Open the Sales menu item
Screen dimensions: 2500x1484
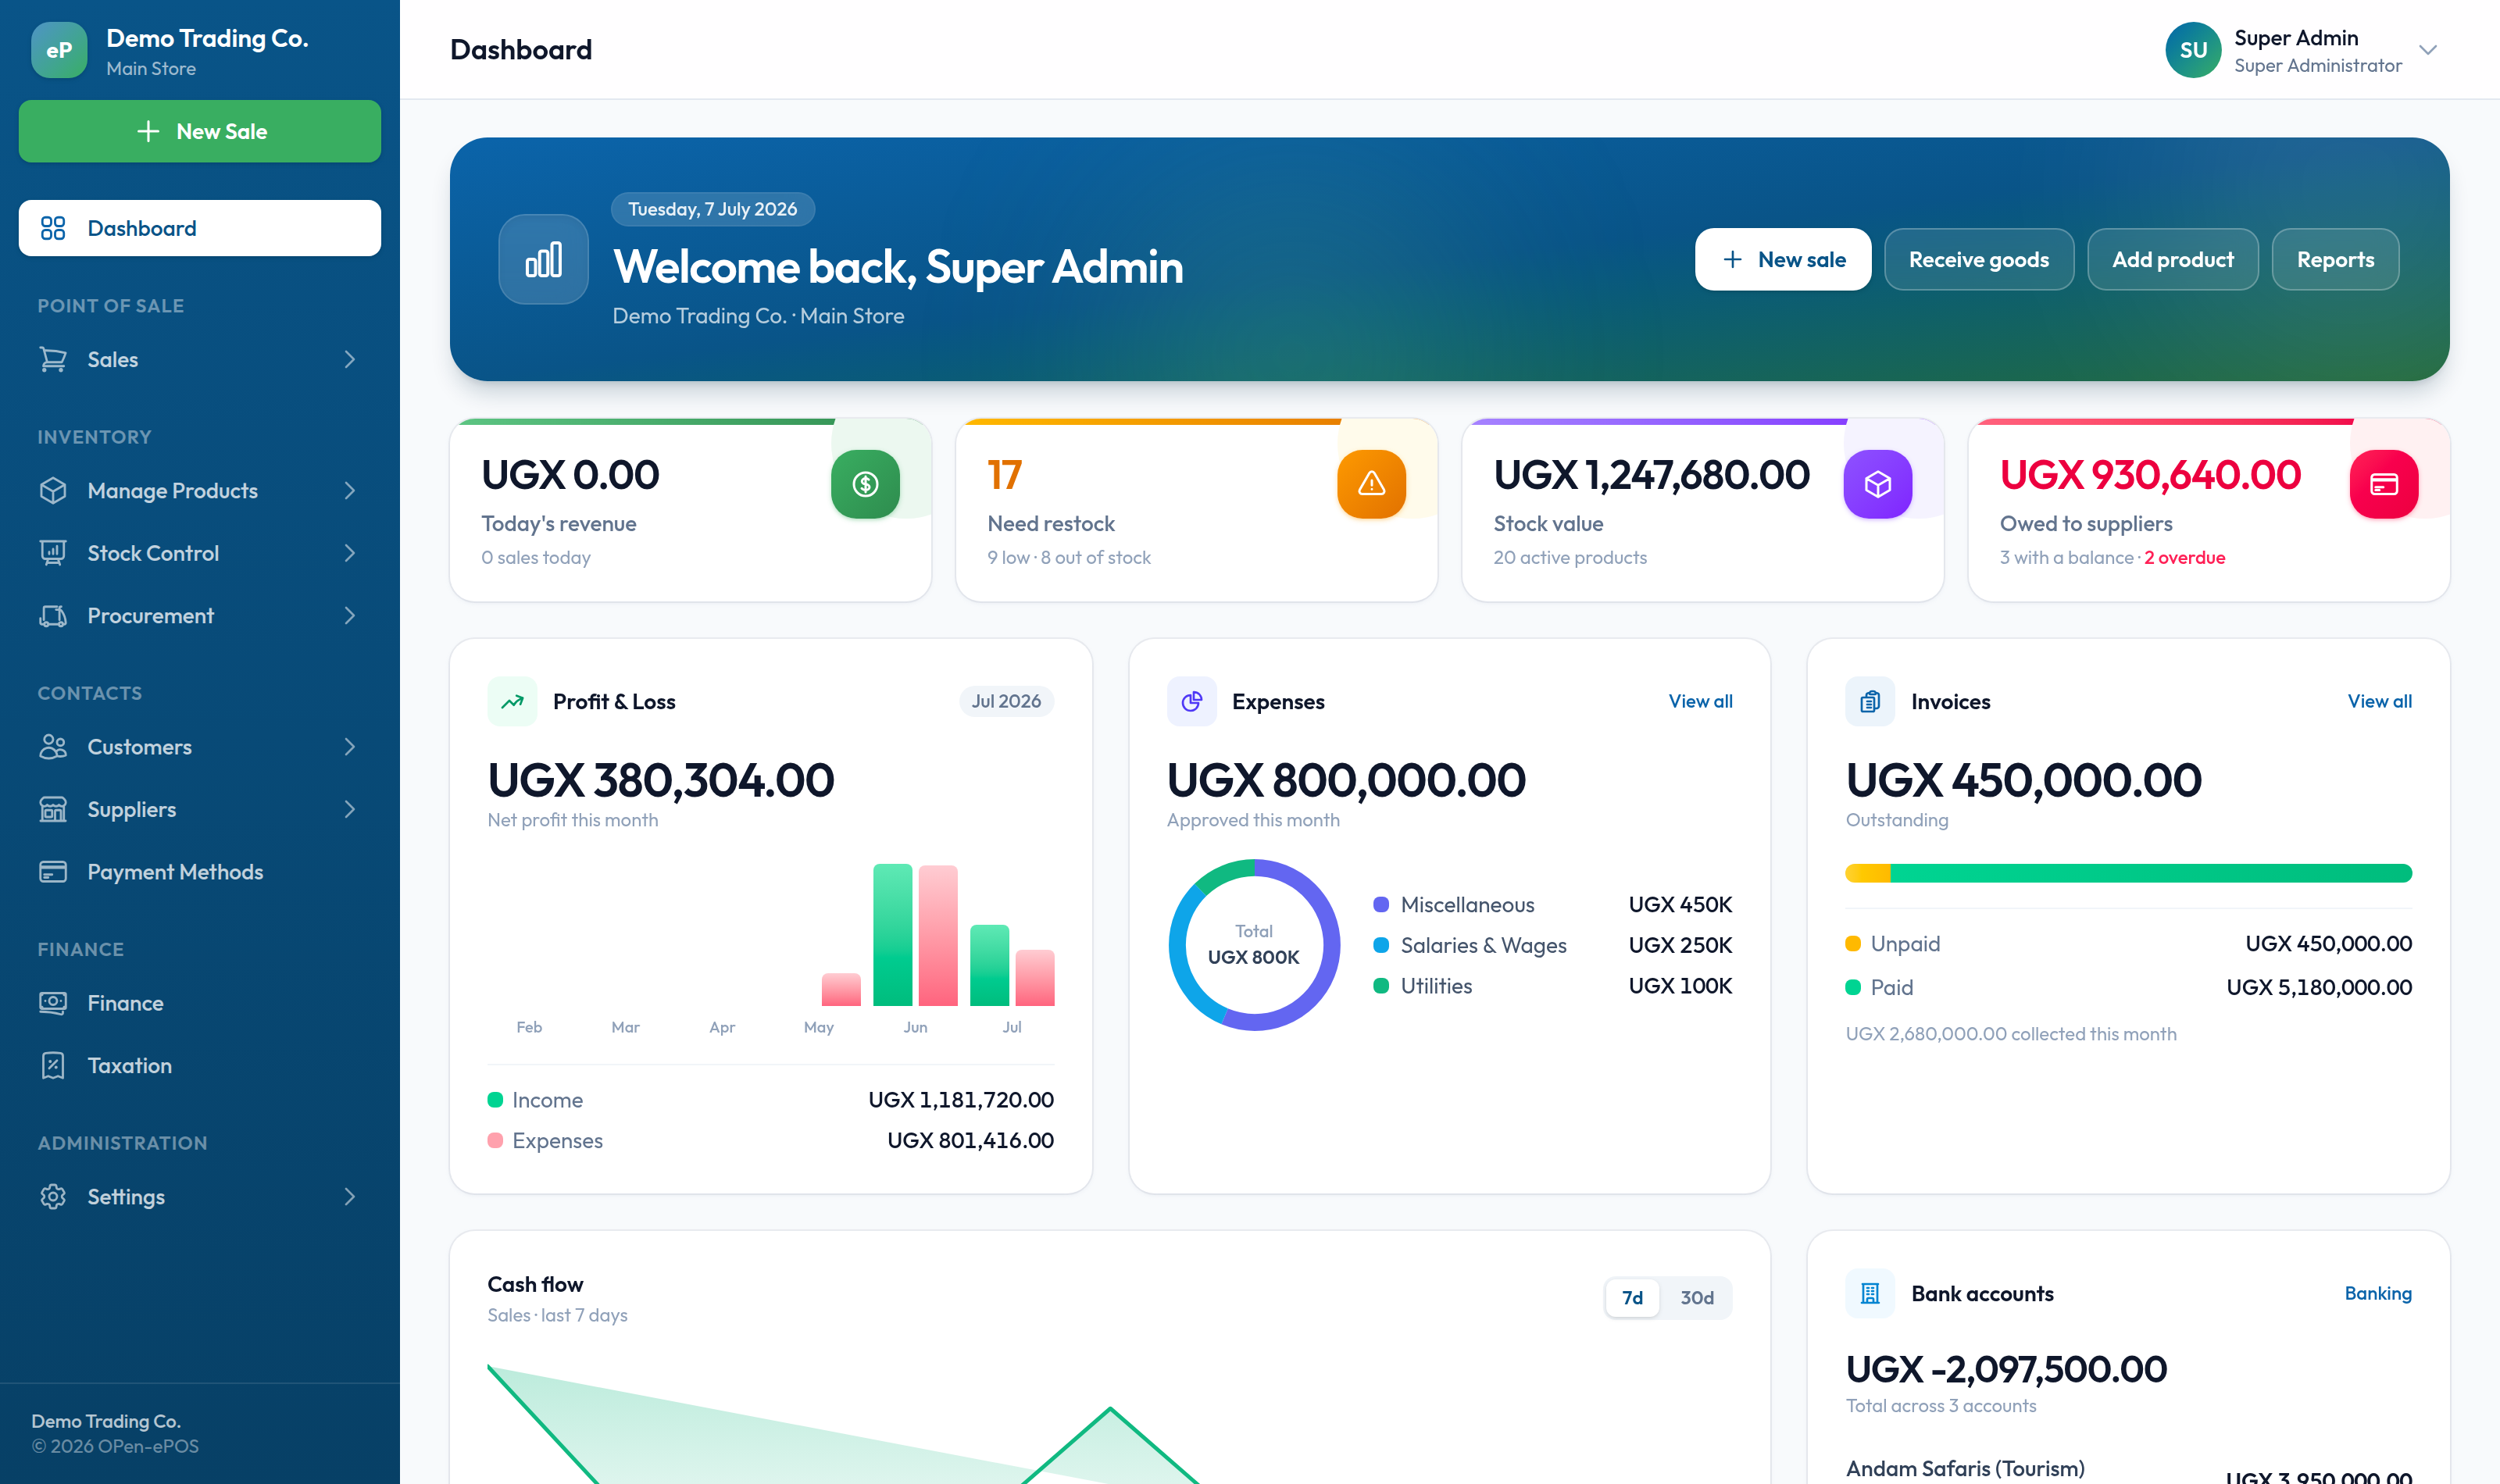pyautogui.click(x=199, y=359)
